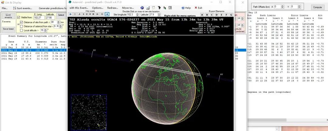
Task: Open the Move to... menu
Action: coord(128,8)
